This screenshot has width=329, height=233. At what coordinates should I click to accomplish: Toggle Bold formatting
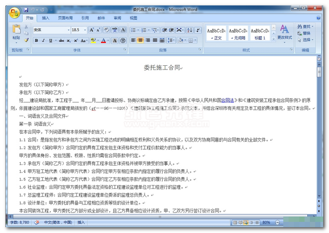click(37, 40)
